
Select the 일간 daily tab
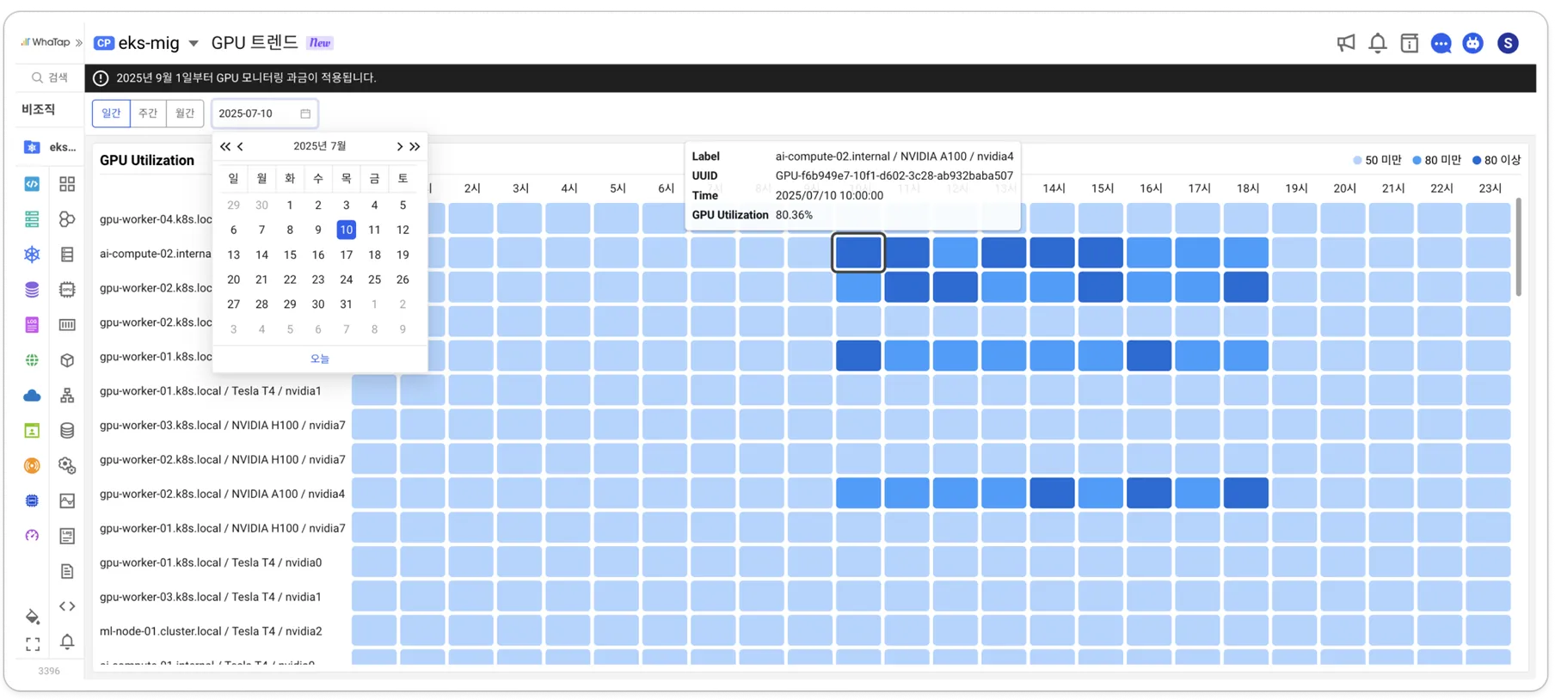[111, 114]
